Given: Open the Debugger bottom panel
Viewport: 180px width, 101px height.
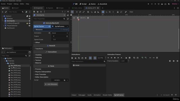Looking at the screenshot, I should 82,95.
